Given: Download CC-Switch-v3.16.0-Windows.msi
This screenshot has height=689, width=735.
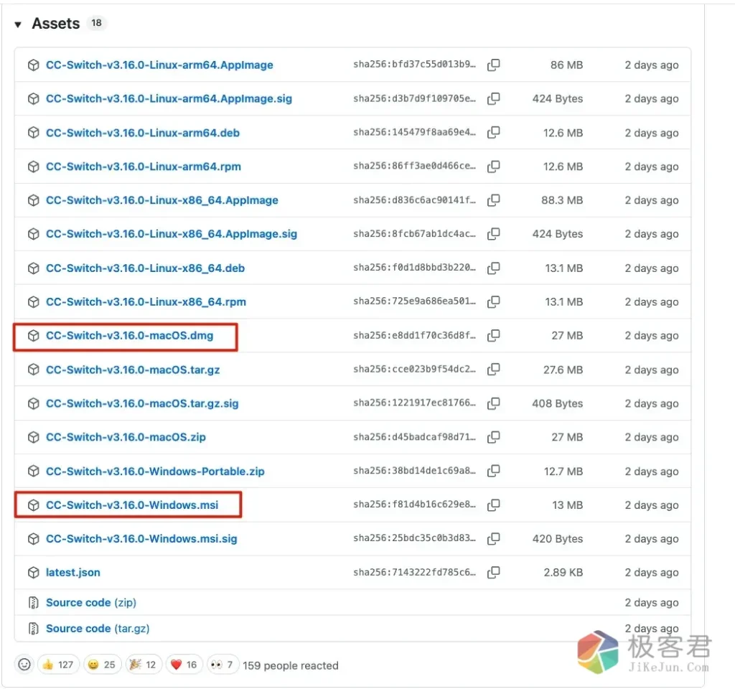Looking at the screenshot, I should (132, 505).
